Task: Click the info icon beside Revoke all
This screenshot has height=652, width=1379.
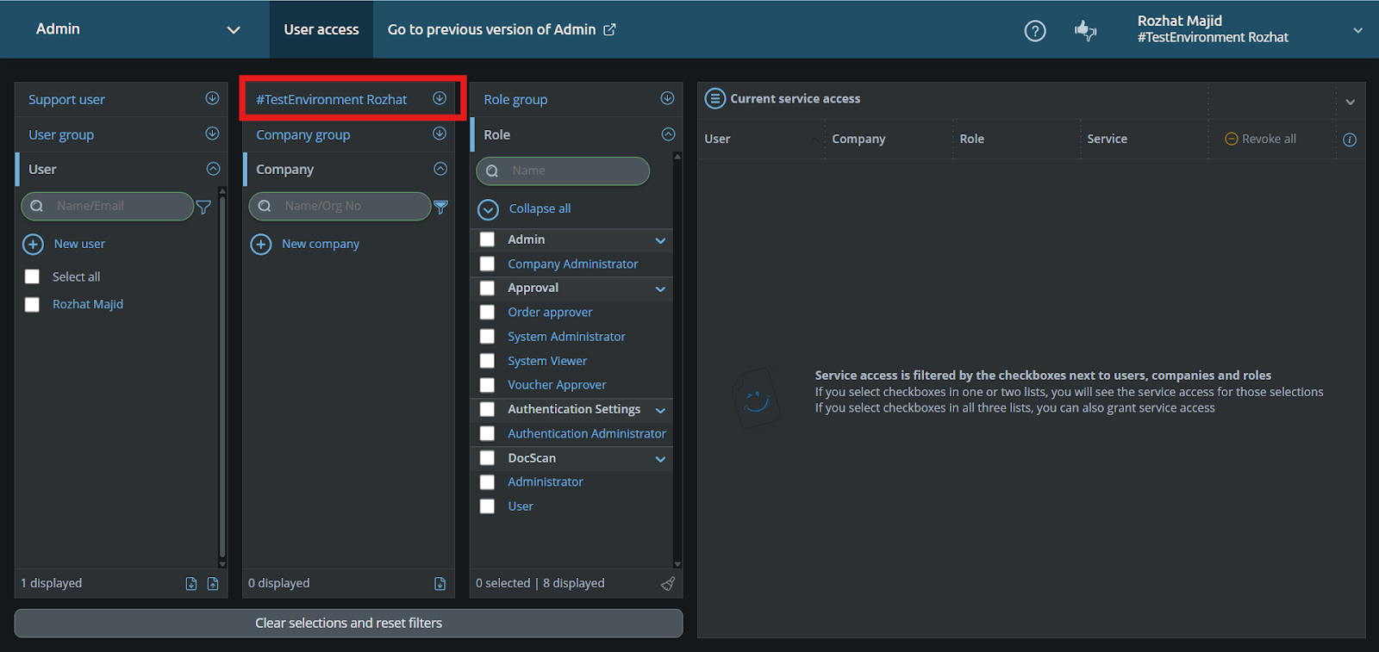Action: (1350, 140)
